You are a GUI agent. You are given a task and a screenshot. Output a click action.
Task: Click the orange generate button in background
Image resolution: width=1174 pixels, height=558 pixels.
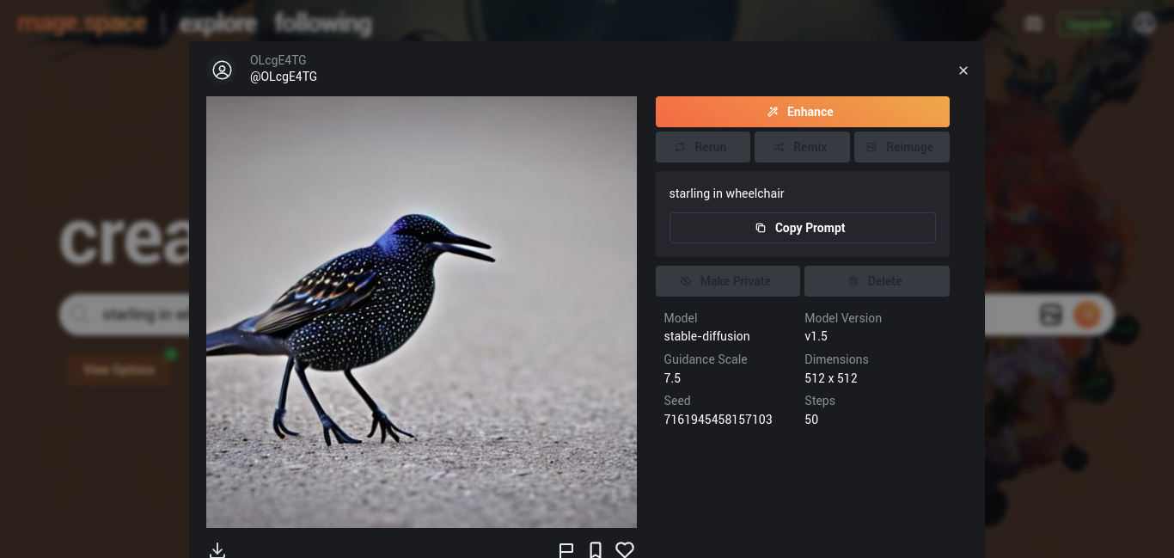click(x=1087, y=315)
